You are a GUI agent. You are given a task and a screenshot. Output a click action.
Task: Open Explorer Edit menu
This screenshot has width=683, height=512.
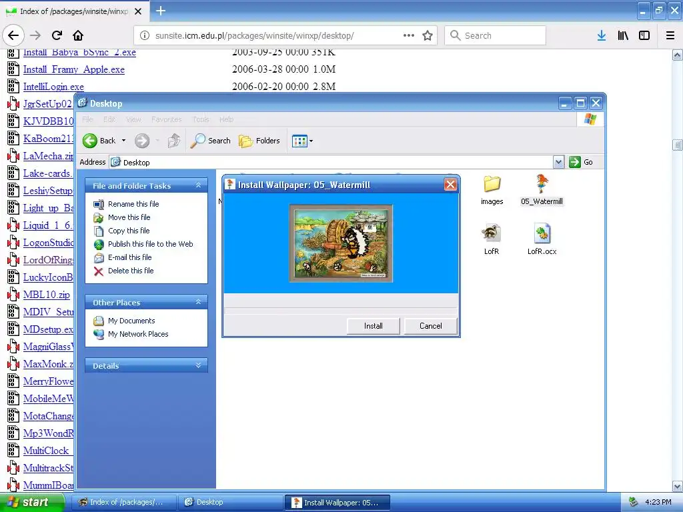[x=109, y=119]
